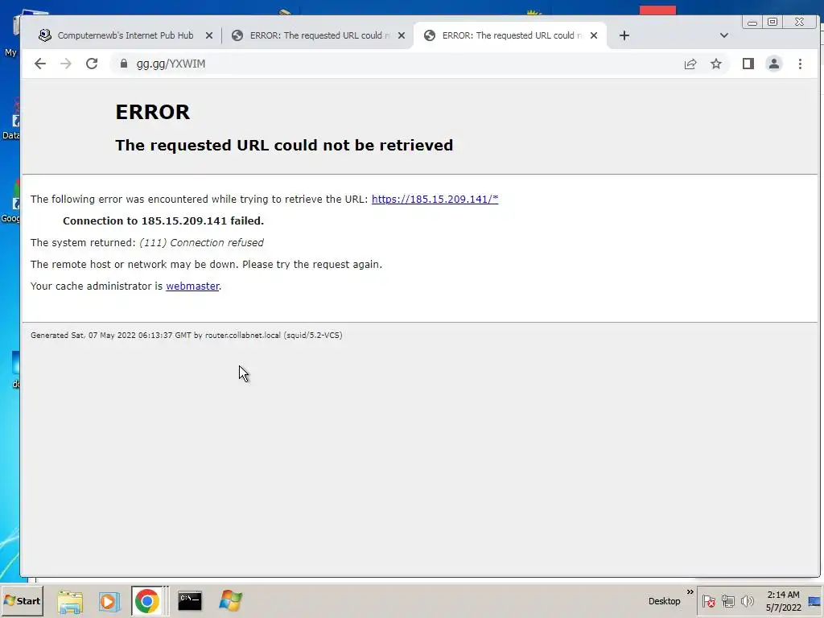Open the volume speaker tray icon
The width and height of the screenshot is (824, 618).
coord(747,601)
